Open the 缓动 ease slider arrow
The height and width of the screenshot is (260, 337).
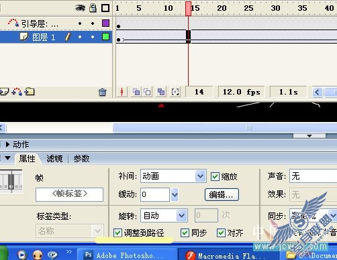tap(175, 194)
